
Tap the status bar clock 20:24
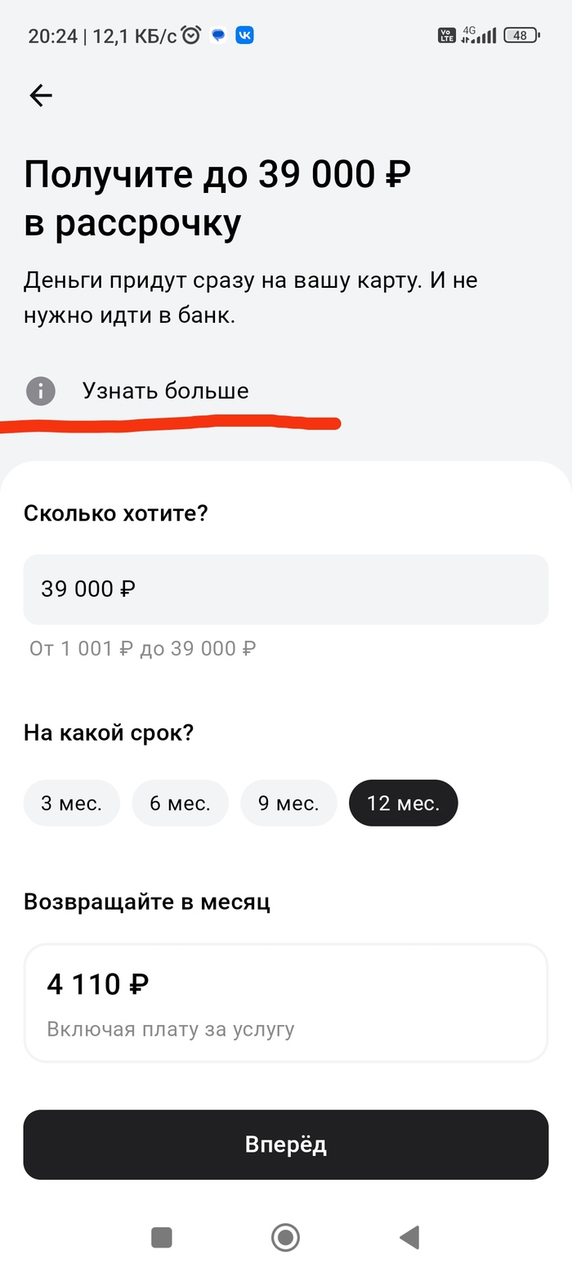[52, 36]
